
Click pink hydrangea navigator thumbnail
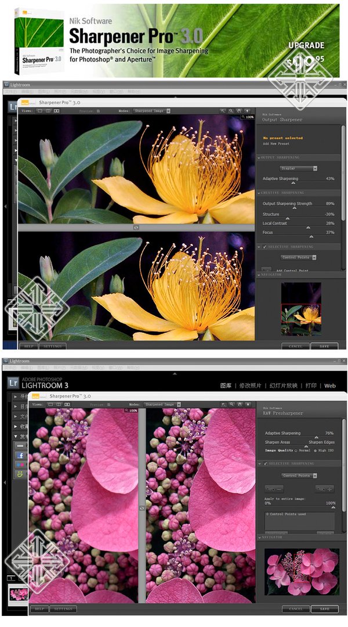tap(302, 572)
